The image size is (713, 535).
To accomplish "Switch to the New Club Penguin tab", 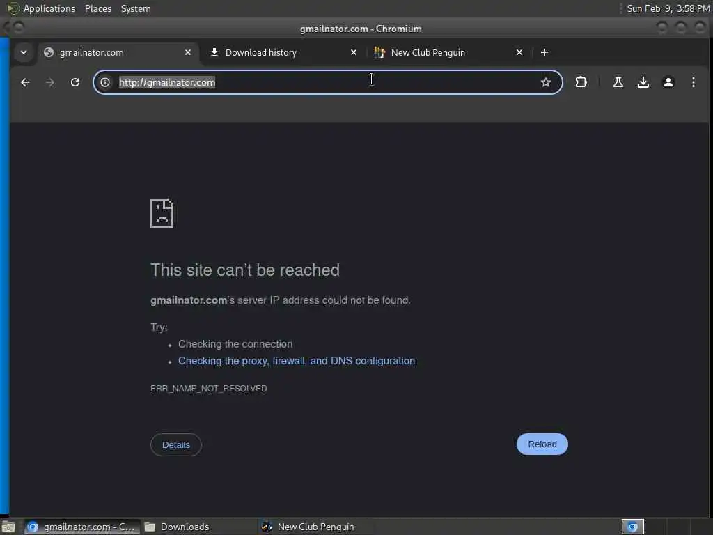I will pyautogui.click(x=448, y=52).
